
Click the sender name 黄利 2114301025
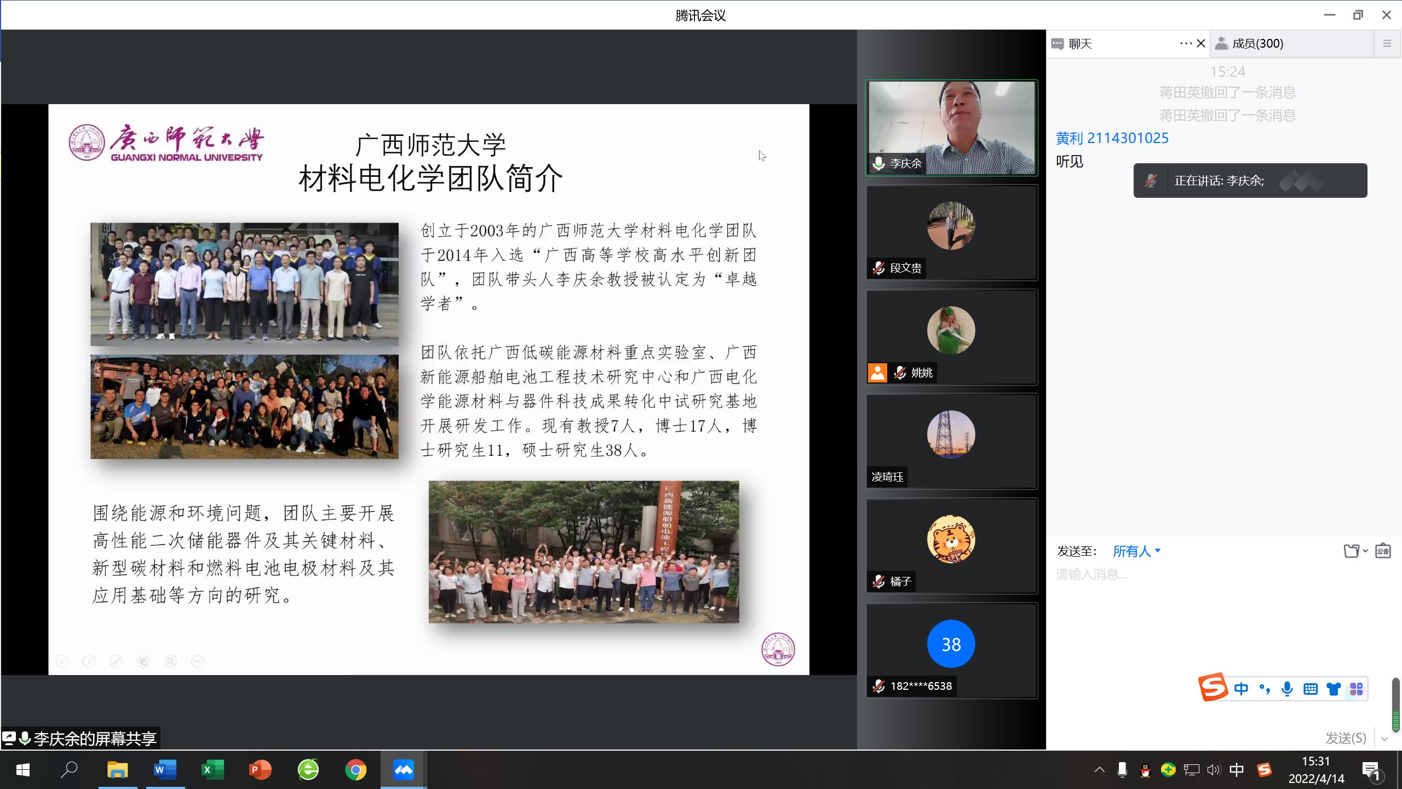point(1112,138)
